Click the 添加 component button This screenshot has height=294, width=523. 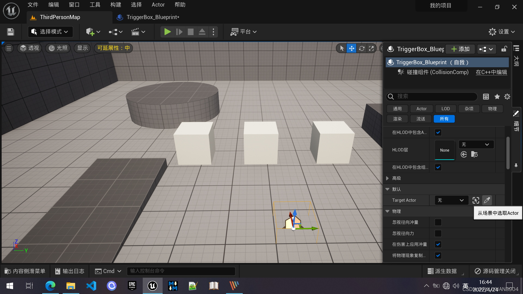(x=460, y=49)
